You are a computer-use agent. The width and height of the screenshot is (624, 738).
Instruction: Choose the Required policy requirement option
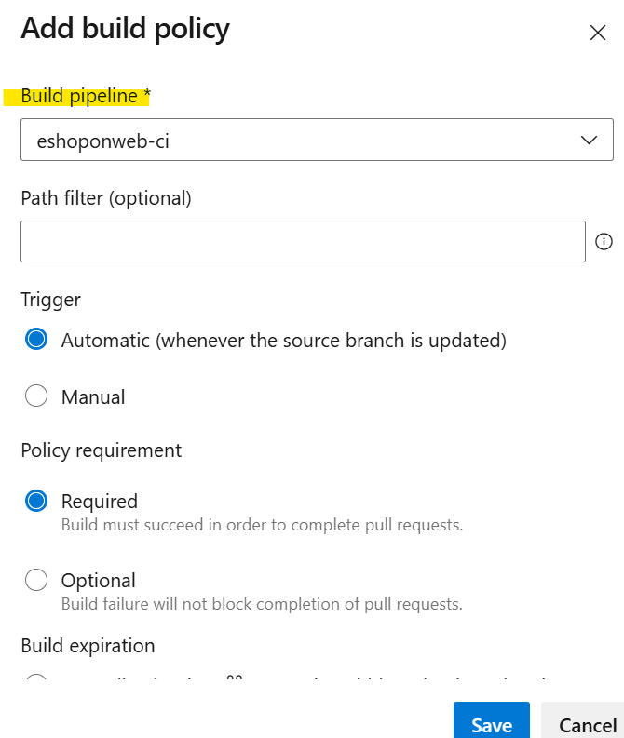point(36,501)
